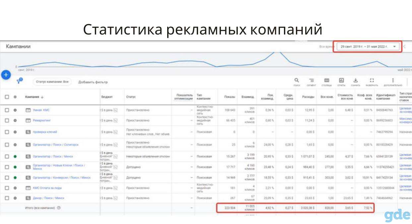The width and height of the screenshot is (412, 224).
Task: Open the Декор / Поиск / Минск campaign link
Action: coord(48,198)
